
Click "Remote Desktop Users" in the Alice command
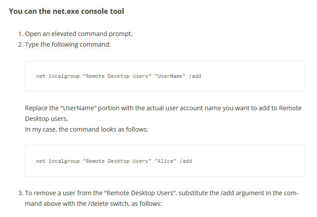coord(117,161)
